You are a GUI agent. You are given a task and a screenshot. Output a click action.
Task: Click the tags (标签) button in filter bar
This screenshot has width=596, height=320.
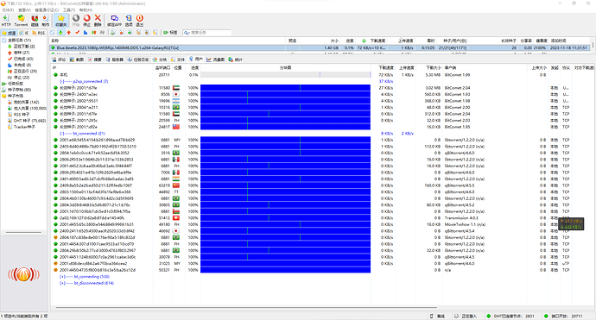coord(170,33)
